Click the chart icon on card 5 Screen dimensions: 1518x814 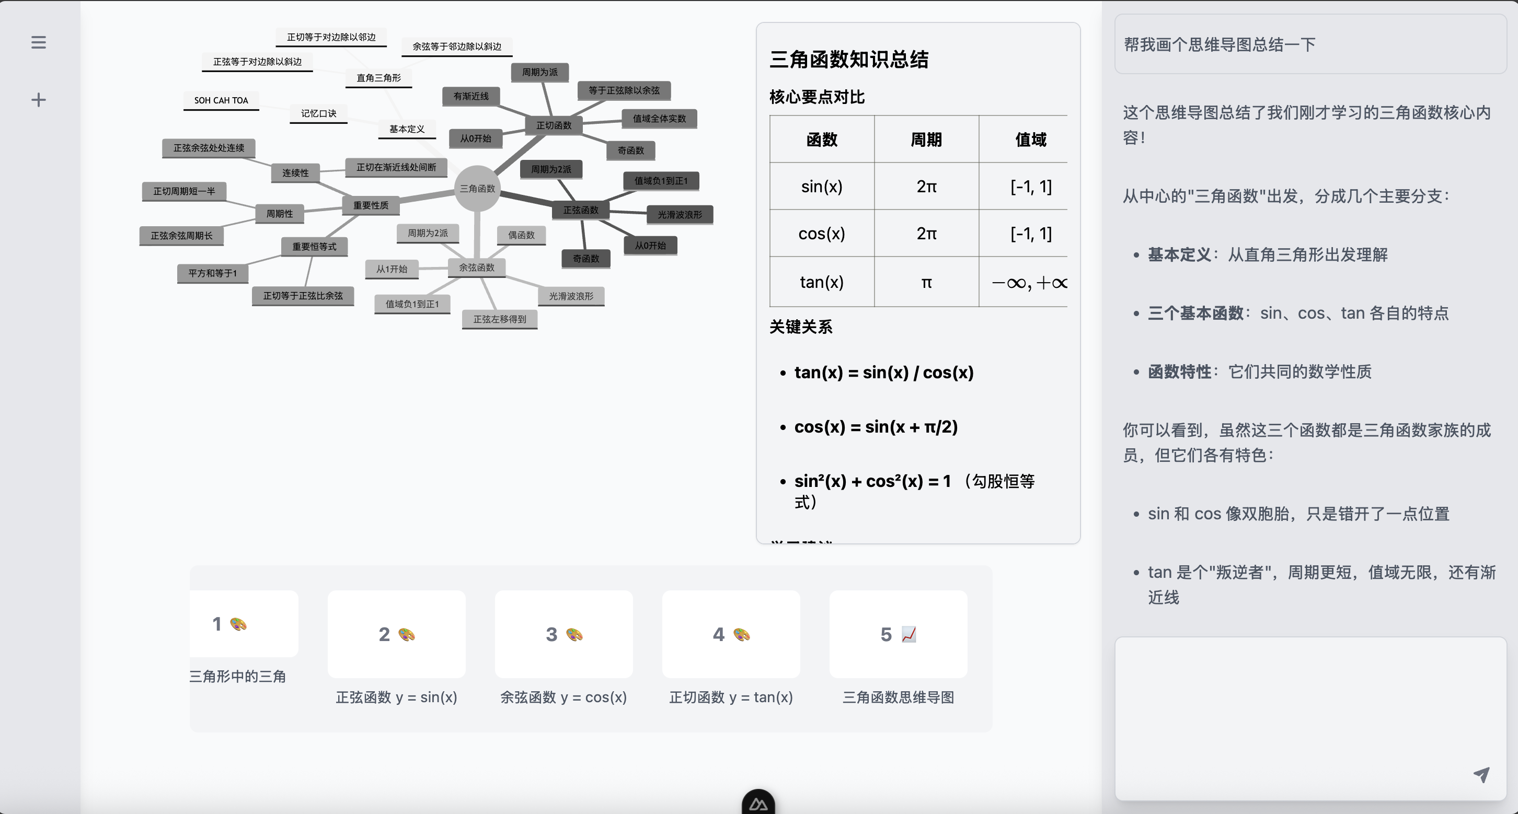click(908, 634)
